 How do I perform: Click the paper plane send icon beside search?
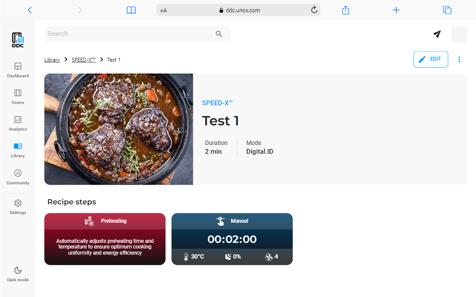tap(437, 34)
